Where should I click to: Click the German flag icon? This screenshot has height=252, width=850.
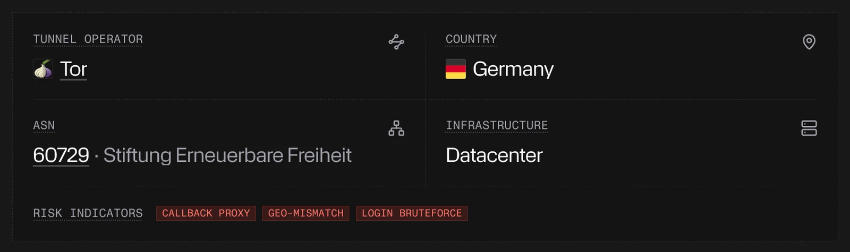456,69
